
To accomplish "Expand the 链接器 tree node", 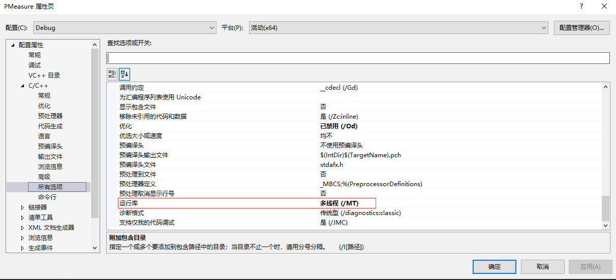I will [22, 207].
